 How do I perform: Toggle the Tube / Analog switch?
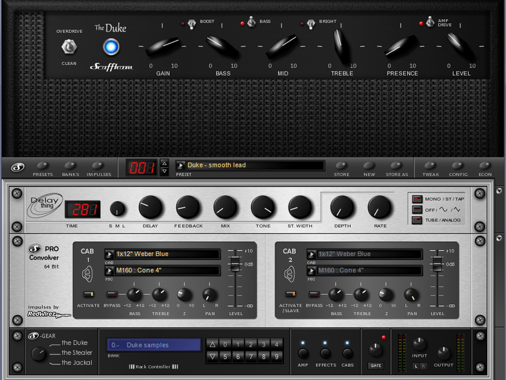coord(417,220)
